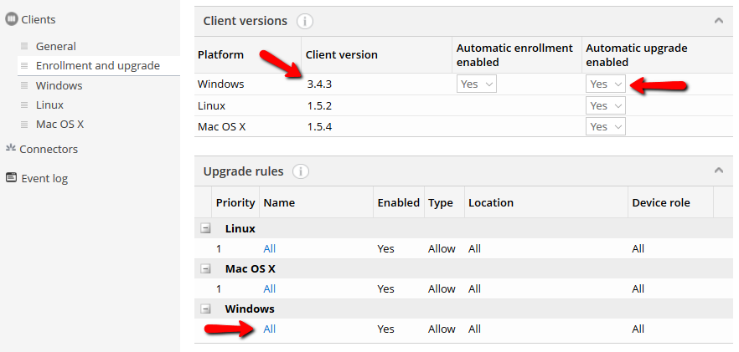This screenshot has height=352, width=739.
Task: Click the info icon beside Client versions
Action: pyautogui.click(x=305, y=21)
